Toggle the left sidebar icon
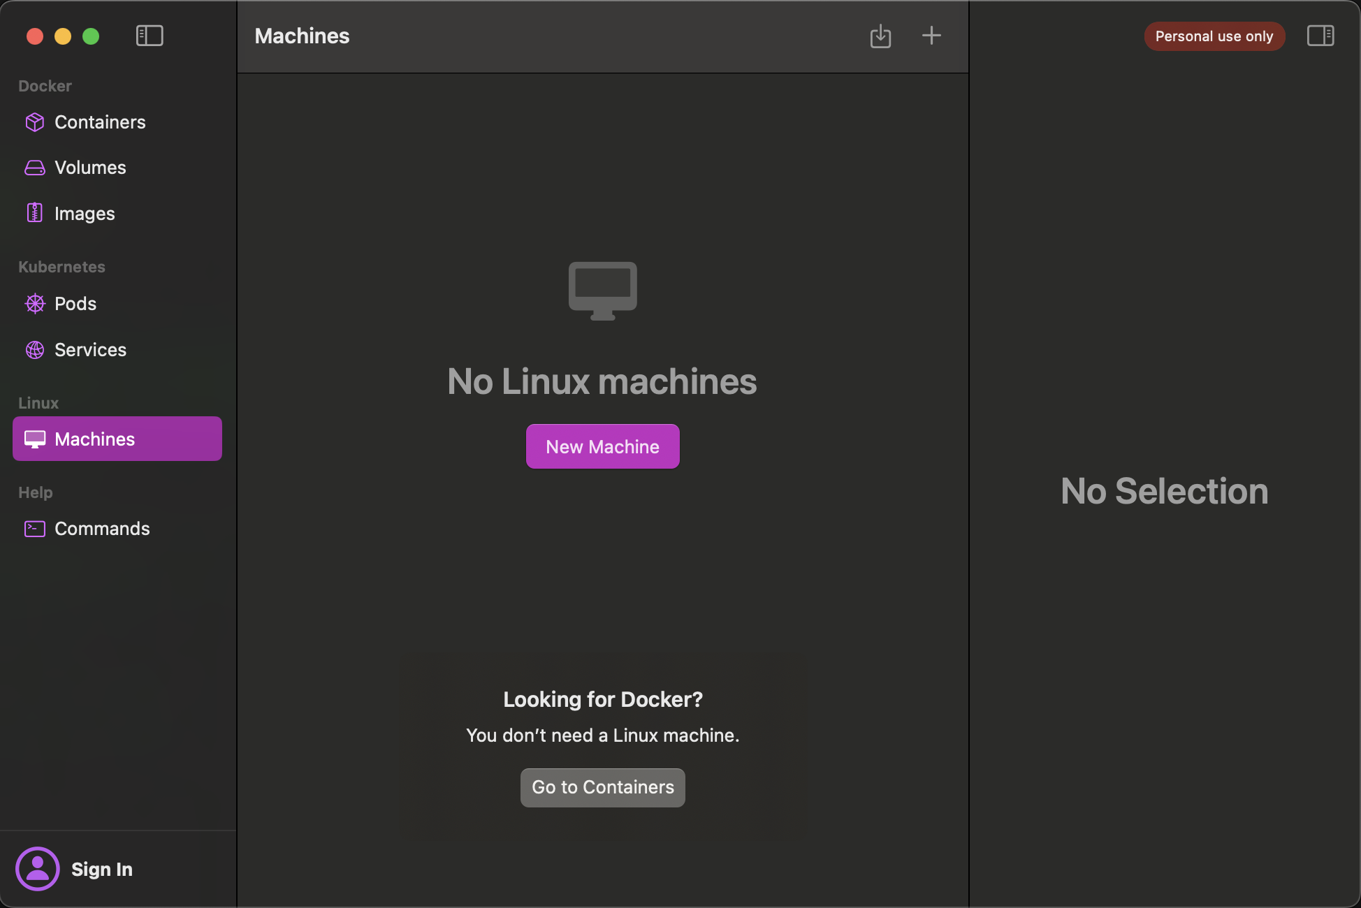The height and width of the screenshot is (908, 1361). (x=150, y=36)
